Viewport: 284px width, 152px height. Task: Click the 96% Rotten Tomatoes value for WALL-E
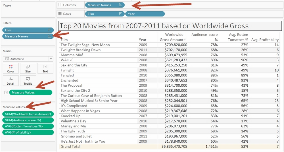pos(245,60)
